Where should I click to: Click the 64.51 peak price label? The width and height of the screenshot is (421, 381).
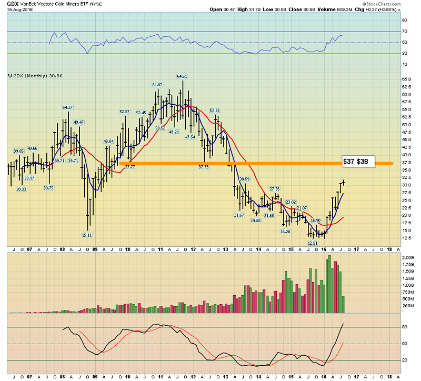pos(182,76)
